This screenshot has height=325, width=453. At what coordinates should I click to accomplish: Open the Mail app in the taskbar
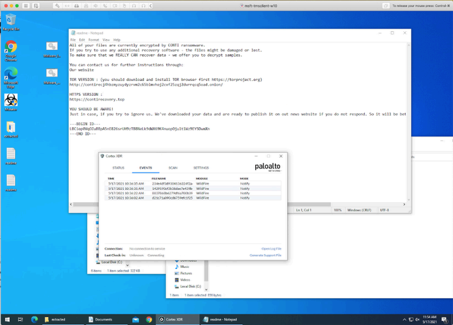[x=136, y=320]
